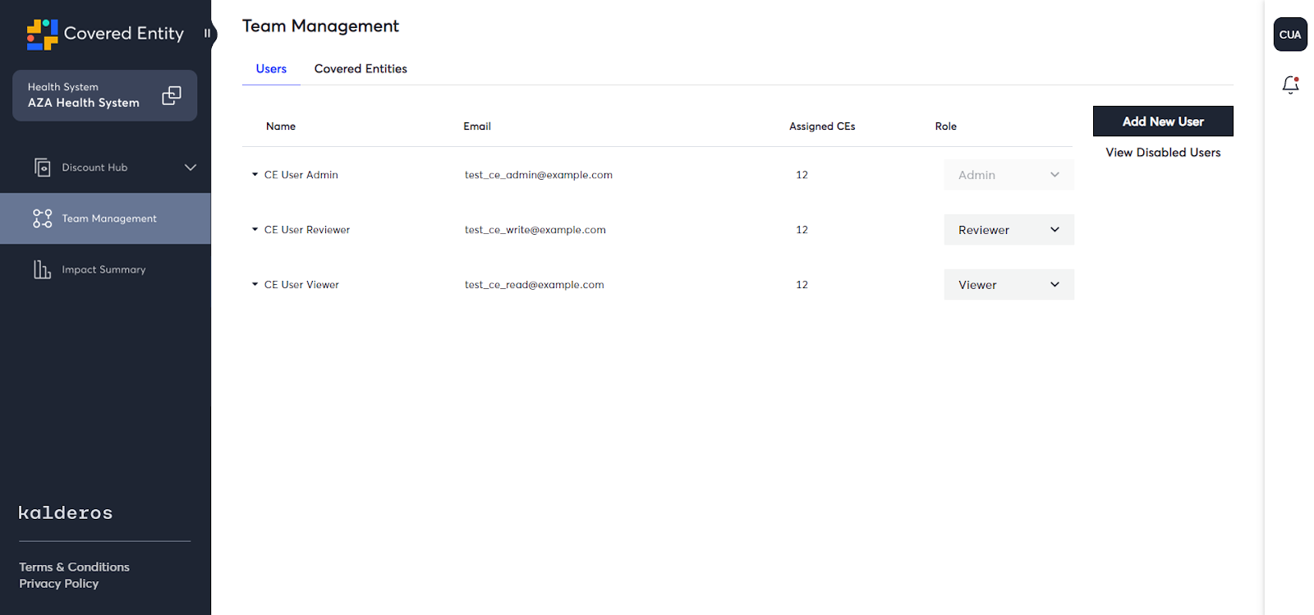Open Discount Hub in the sidebar
Image resolution: width=1314 pixels, height=615 pixels.
pos(105,168)
